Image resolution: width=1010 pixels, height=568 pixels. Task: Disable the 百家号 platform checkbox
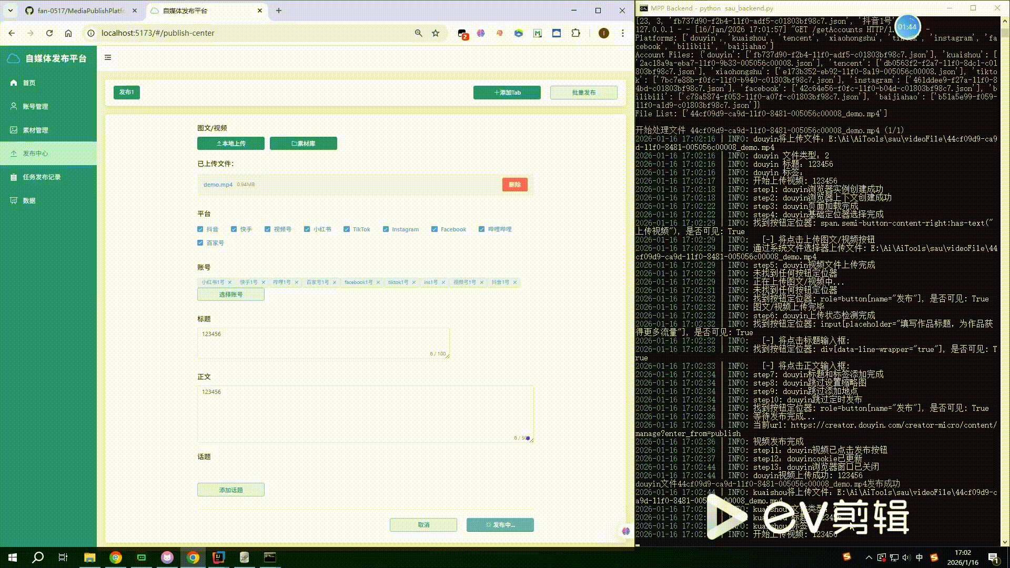point(200,243)
